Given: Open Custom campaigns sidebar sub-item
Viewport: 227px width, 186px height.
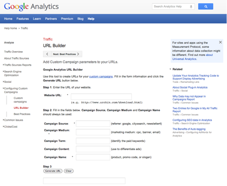Looking at the screenshot, I should 20,100.
